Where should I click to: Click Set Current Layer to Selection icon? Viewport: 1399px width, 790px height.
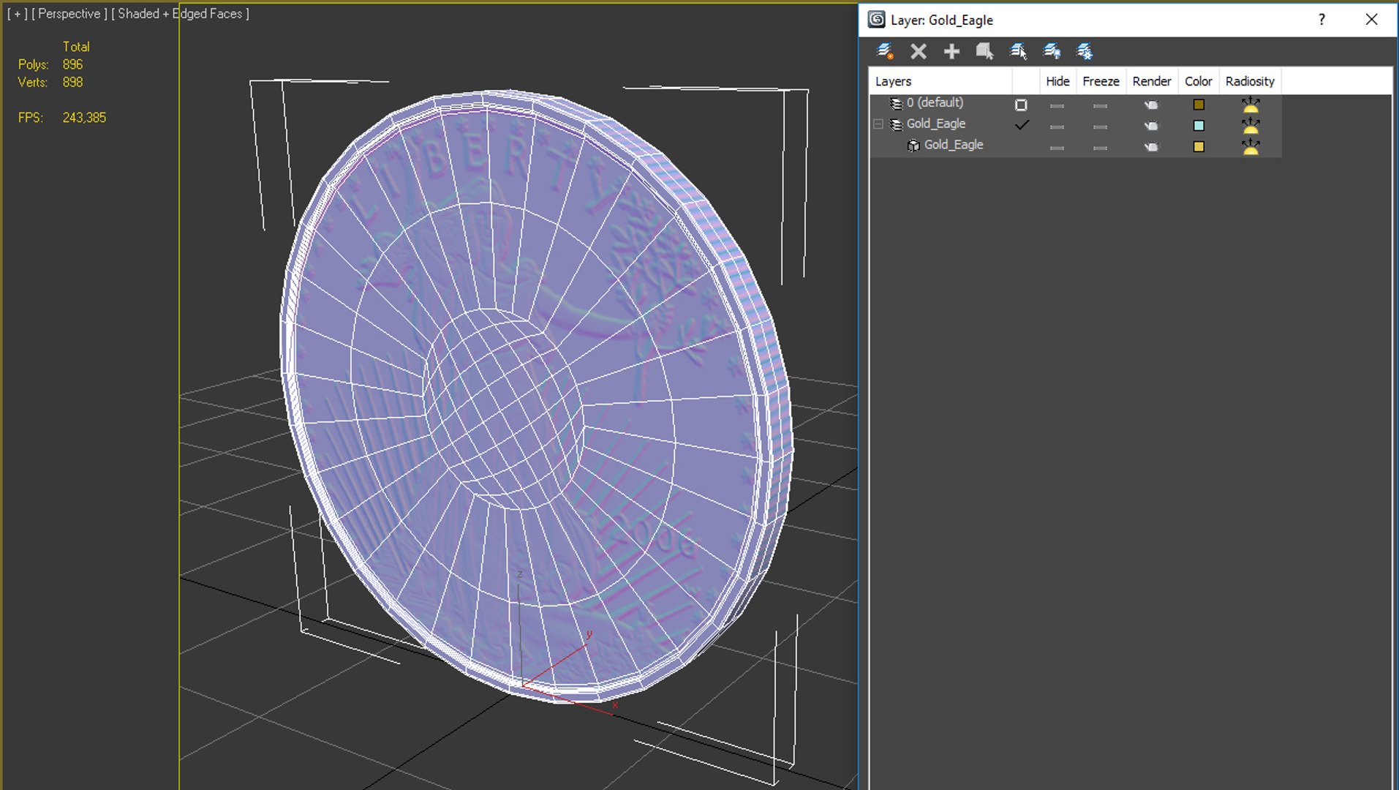[x=1018, y=51]
